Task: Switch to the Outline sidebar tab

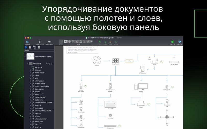Action: [34, 47]
